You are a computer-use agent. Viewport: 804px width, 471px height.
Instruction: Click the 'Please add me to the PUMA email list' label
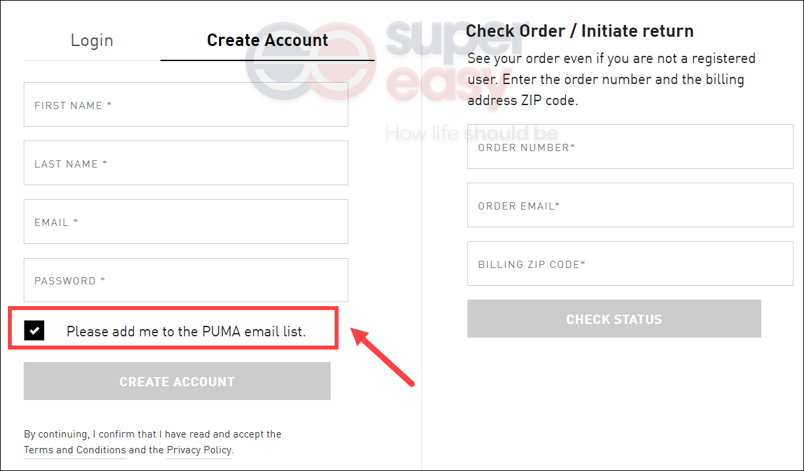click(186, 331)
